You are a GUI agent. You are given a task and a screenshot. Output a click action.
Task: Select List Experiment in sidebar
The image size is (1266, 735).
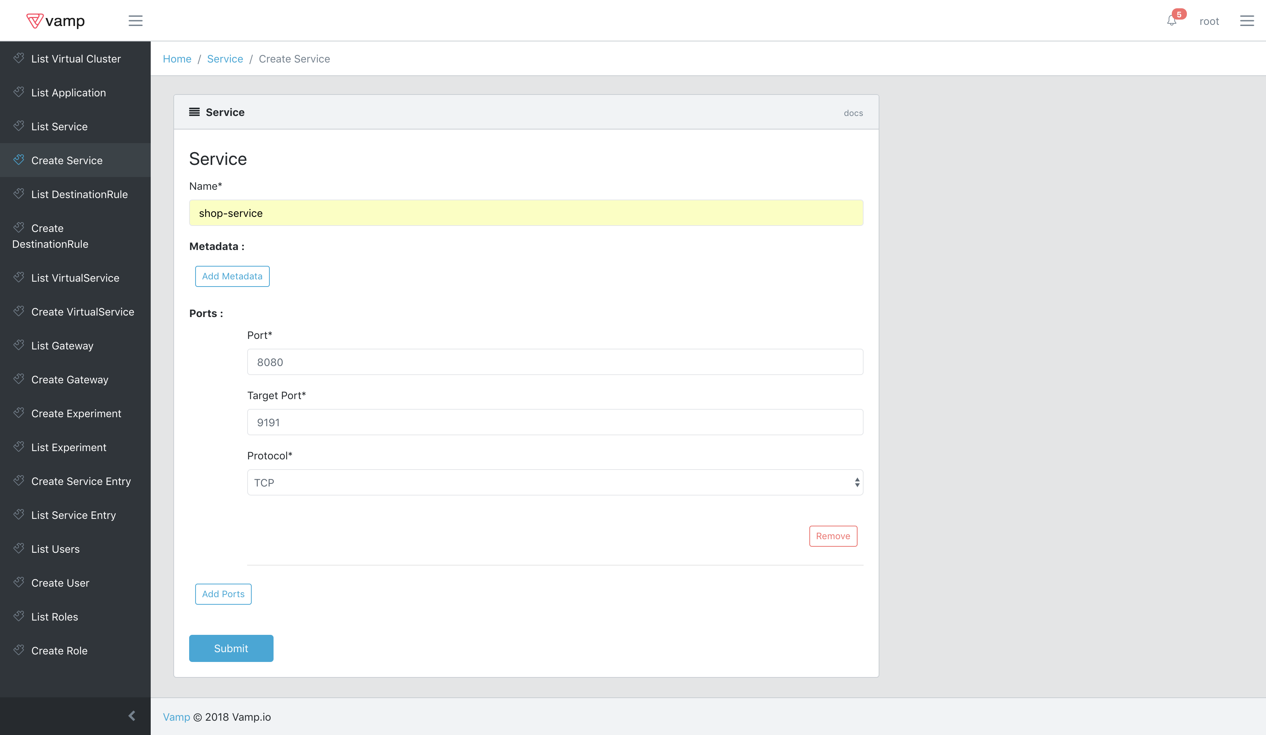69,447
